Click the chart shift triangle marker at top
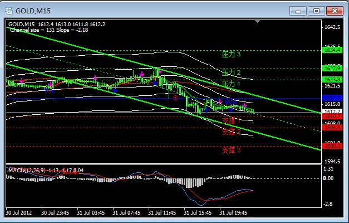This screenshot has width=349, height=223. pos(257,22)
